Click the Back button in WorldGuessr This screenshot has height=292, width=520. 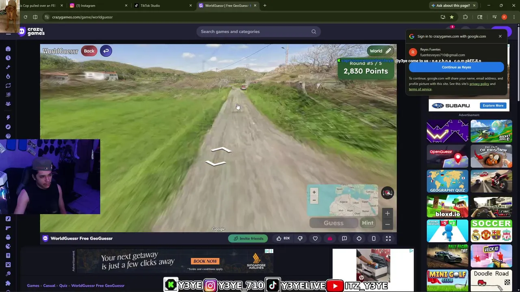[89, 51]
